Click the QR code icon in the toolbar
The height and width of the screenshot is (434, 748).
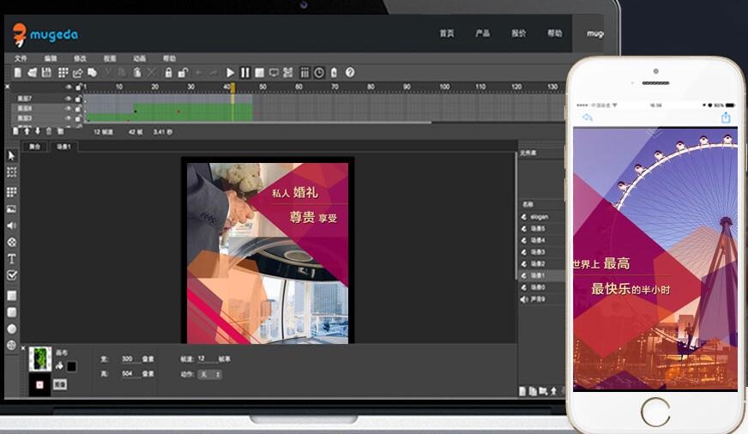287,73
